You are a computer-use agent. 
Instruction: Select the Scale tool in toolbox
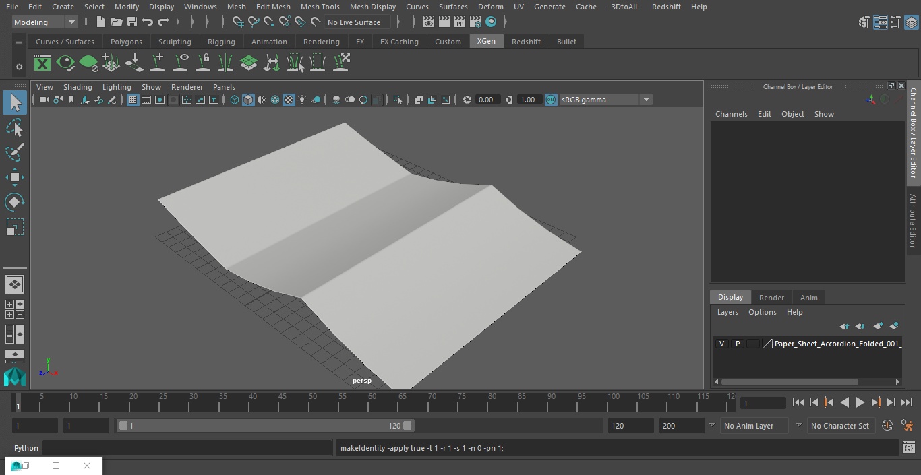[15, 227]
